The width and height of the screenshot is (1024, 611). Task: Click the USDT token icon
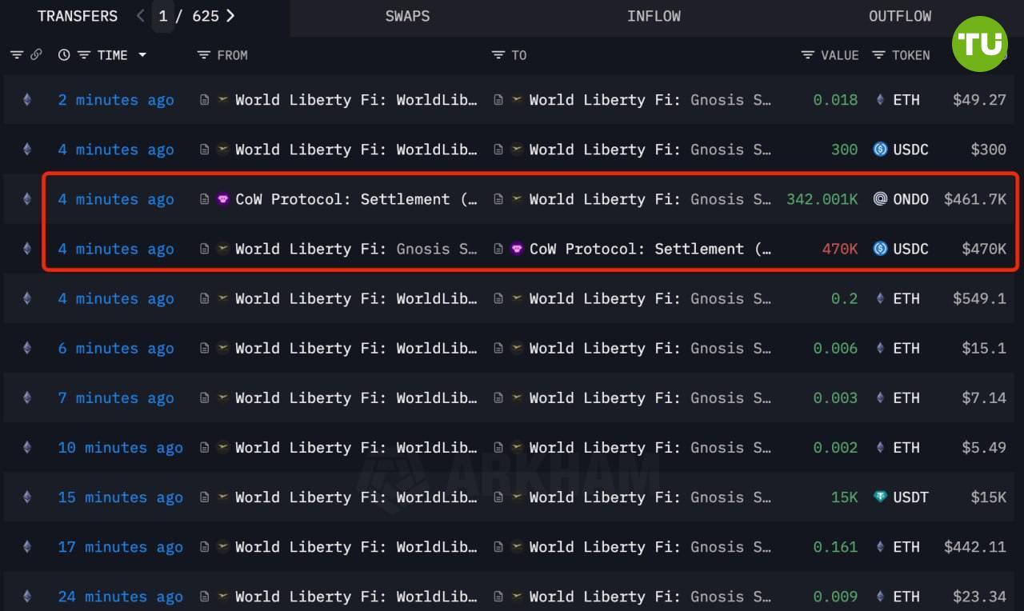[880, 497]
